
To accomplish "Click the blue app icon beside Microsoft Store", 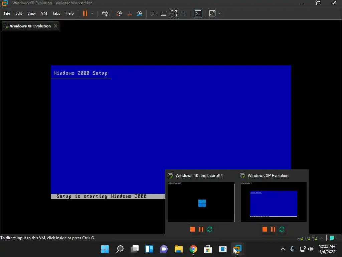I will [x=223, y=249].
